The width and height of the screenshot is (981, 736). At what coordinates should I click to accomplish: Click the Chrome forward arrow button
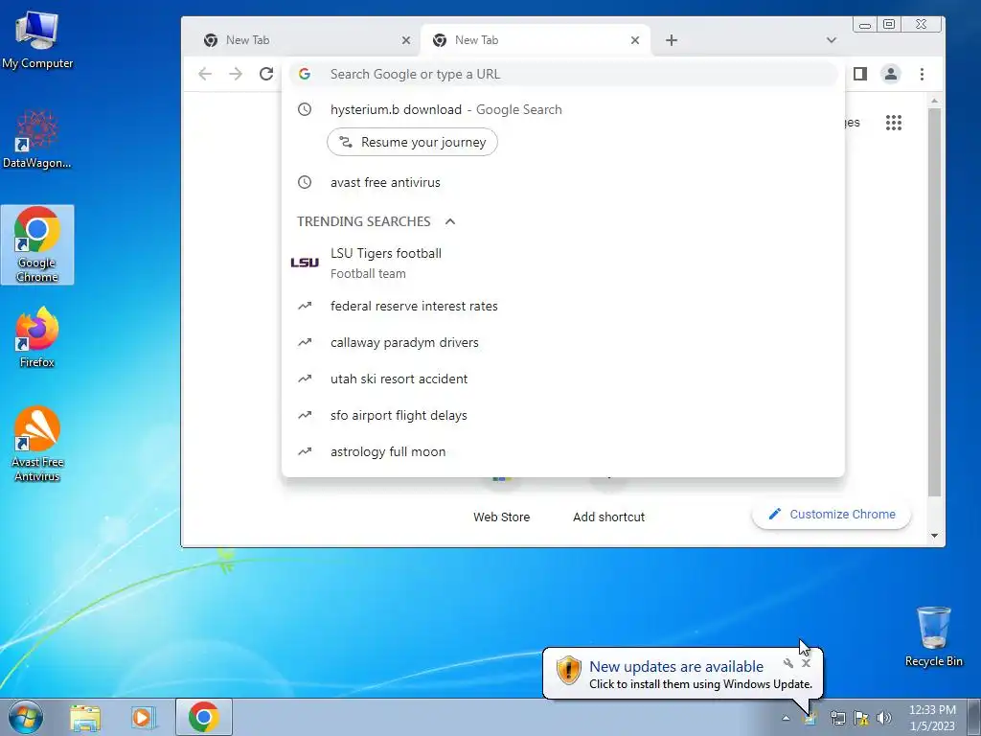pos(236,74)
